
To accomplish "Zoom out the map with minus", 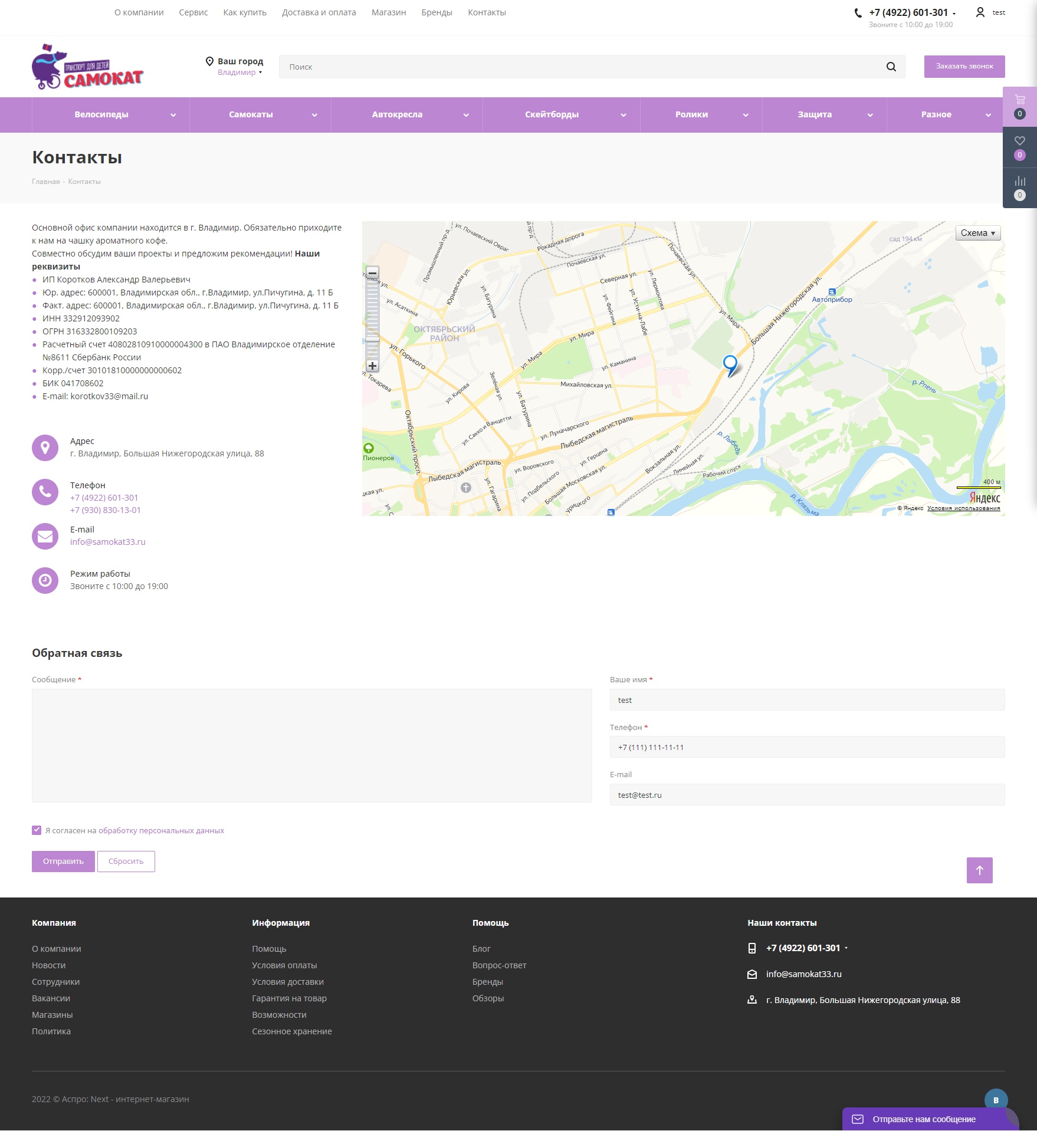I will point(372,273).
